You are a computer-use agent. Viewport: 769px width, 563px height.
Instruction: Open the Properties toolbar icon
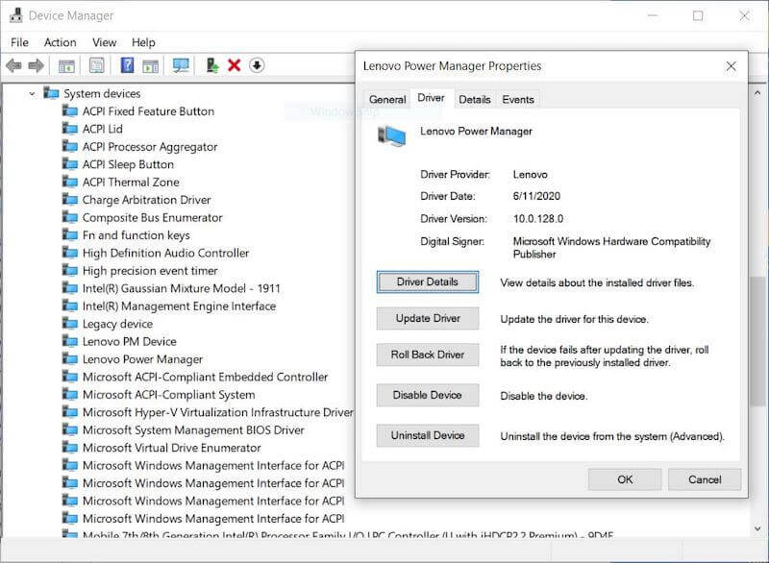97,65
